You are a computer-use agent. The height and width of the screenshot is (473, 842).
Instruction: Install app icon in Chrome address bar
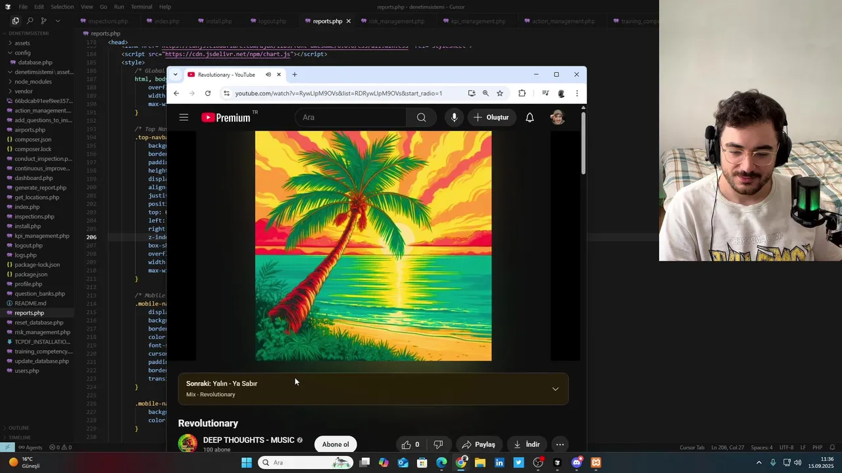[x=472, y=93]
